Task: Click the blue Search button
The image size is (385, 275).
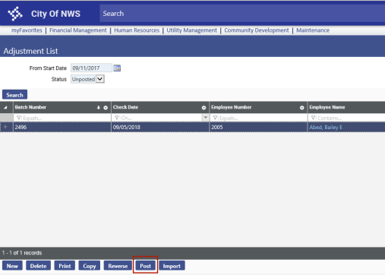Action: click(x=14, y=95)
